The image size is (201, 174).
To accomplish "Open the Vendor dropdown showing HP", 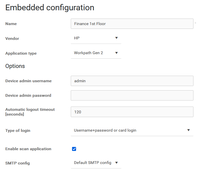I will pos(96,38).
